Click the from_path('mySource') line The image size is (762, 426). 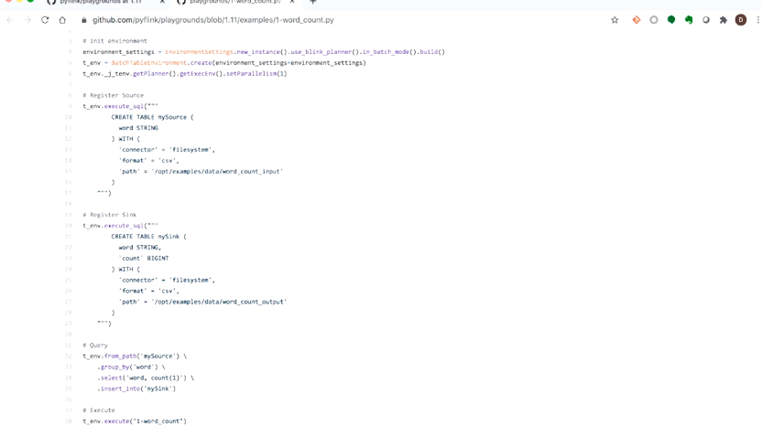coord(135,357)
